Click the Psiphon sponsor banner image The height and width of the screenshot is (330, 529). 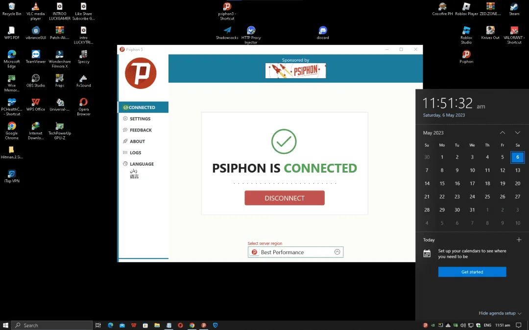click(295, 71)
